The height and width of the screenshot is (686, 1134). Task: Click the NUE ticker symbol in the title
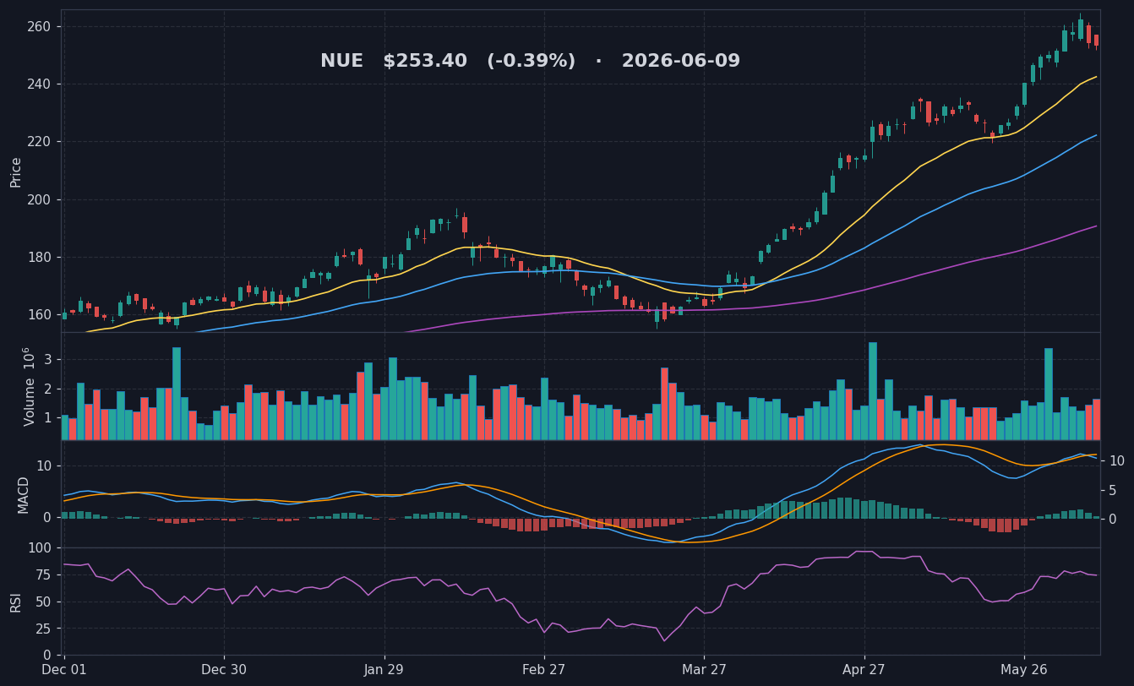coord(341,62)
